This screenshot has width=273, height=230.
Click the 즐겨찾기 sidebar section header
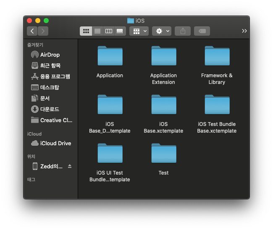35,45
